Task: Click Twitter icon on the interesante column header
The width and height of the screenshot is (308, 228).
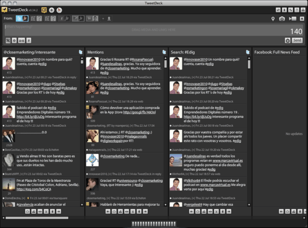Action: (80, 52)
